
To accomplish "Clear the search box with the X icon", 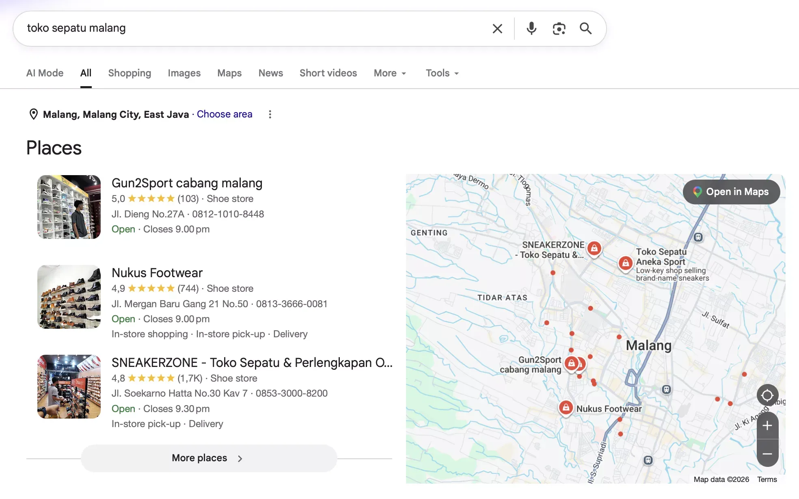I will click(x=497, y=28).
